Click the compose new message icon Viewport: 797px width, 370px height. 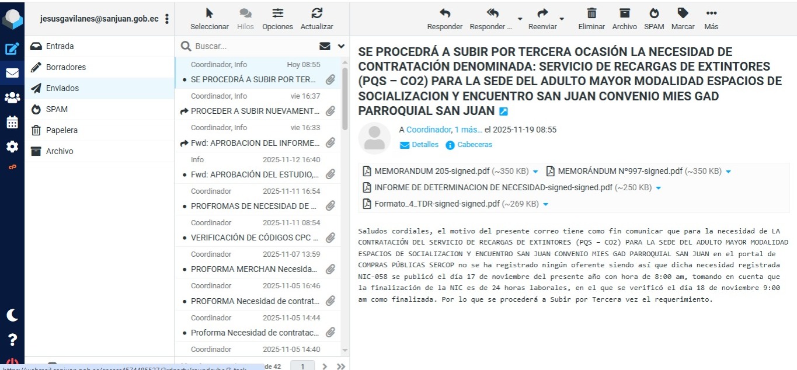coord(12,49)
